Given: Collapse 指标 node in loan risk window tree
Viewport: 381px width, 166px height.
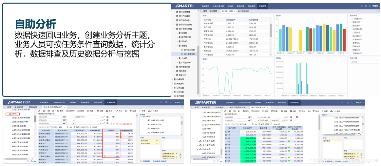Looking at the screenshot, I should (x=7, y=114).
